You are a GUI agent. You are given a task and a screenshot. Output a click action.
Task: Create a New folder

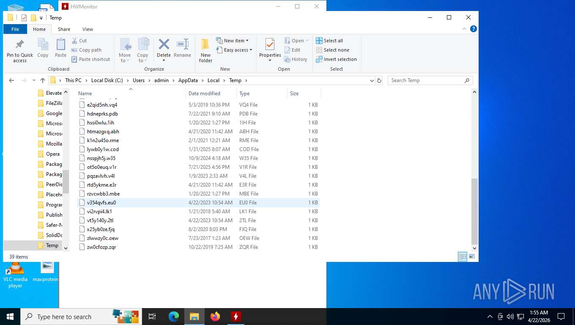click(205, 50)
